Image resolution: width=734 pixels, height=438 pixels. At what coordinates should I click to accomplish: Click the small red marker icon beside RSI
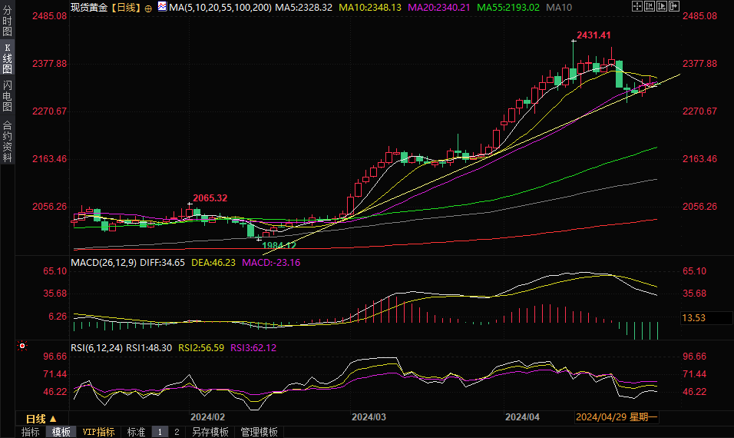coord(22,347)
